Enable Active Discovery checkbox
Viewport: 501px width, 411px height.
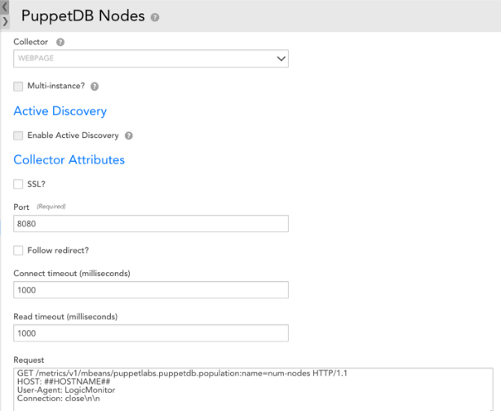18,136
